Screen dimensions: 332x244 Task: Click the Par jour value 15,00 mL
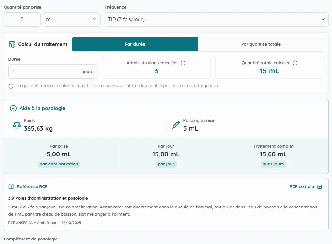(x=166, y=154)
